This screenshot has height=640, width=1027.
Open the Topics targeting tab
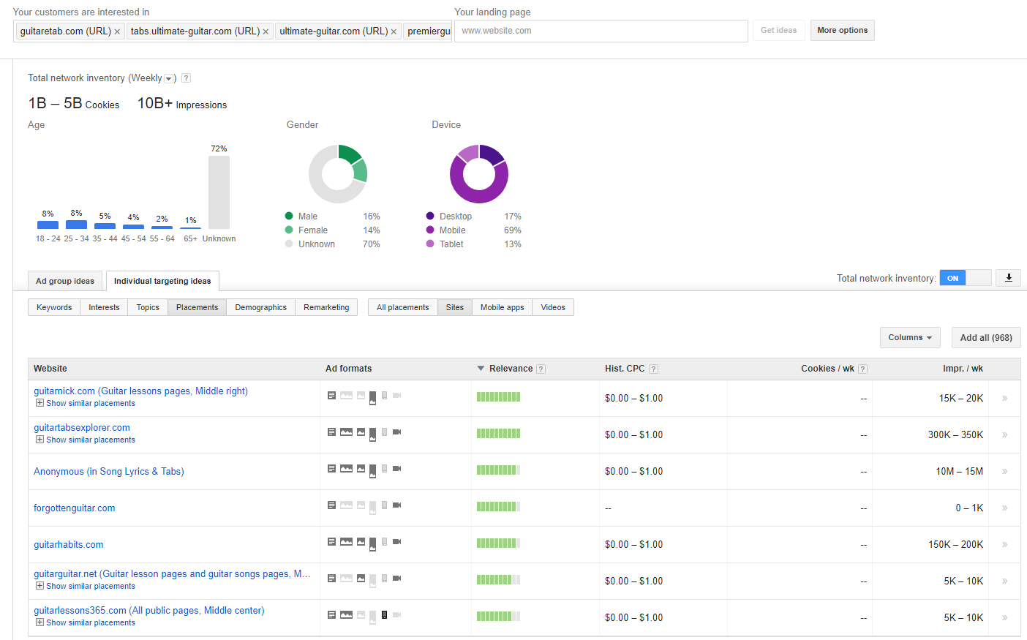pos(148,307)
